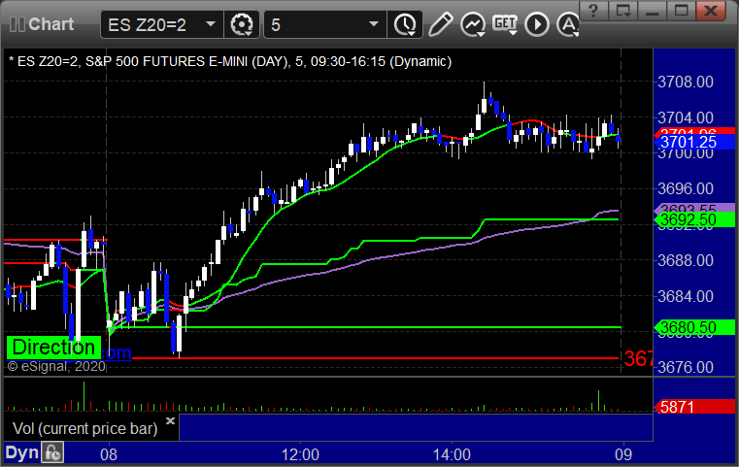Click the 3684.00 price axis label
Viewport: 739px width, 467px height.
click(x=686, y=296)
